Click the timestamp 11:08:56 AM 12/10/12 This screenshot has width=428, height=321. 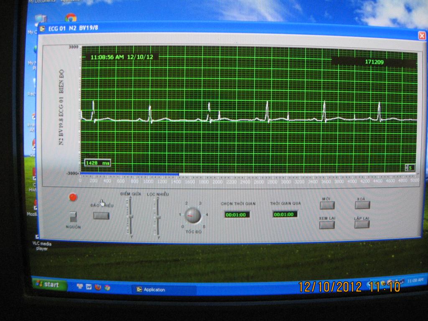click(x=122, y=57)
